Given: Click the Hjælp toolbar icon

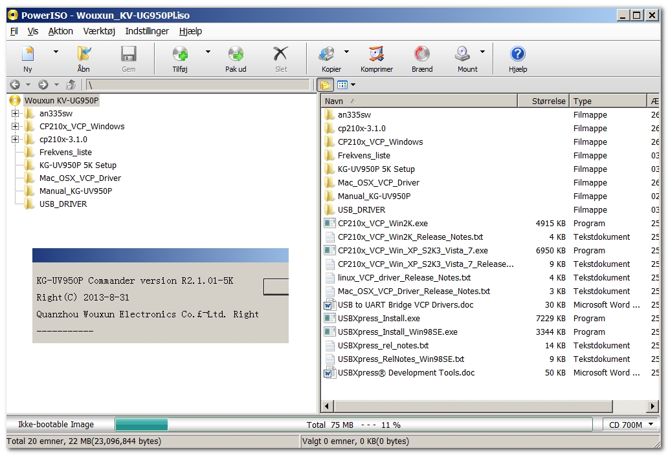Looking at the screenshot, I should click(518, 54).
